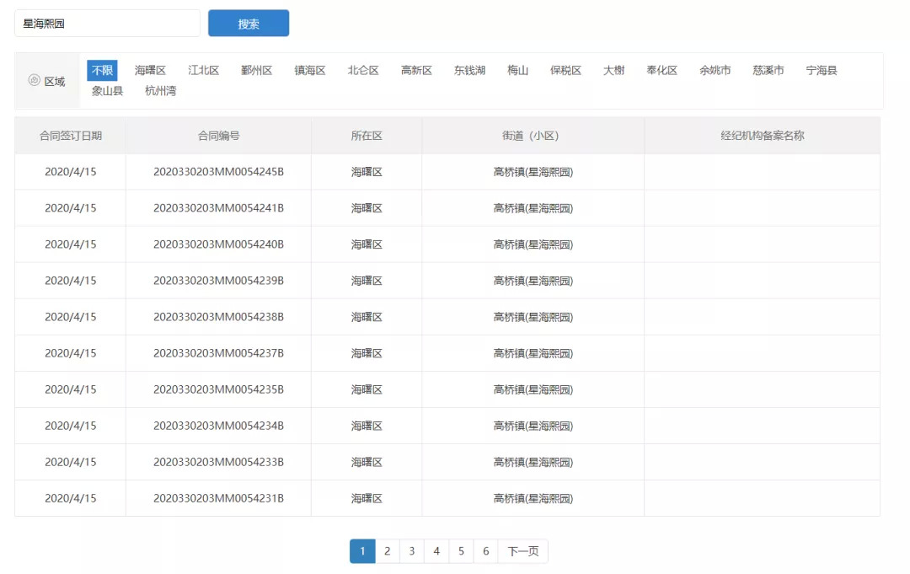Image resolution: width=910 pixels, height=574 pixels.
Task: Click the 区域 location icon
Action: pyautogui.click(x=35, y=81)
